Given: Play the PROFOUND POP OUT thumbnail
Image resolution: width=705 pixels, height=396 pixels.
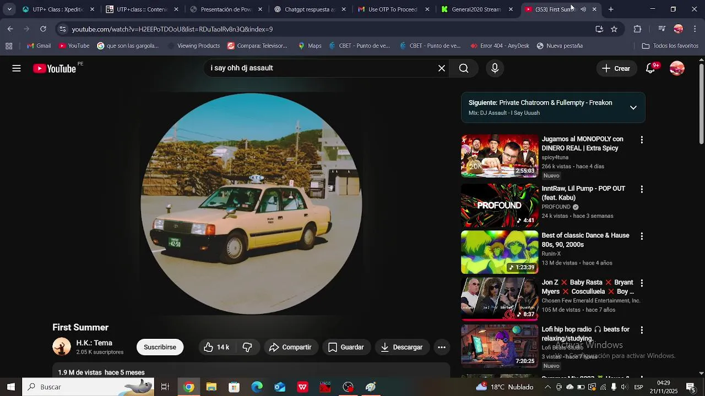Looking at the screenshot, I should point(500,205).
